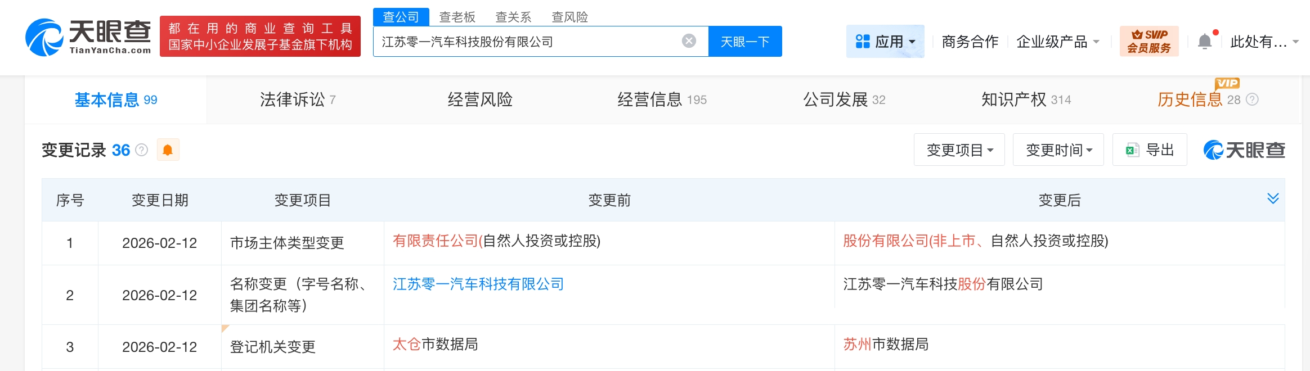Clear the search box with the X icon
The width and height of the screenshot is (1310, 371).
[689, 41]
